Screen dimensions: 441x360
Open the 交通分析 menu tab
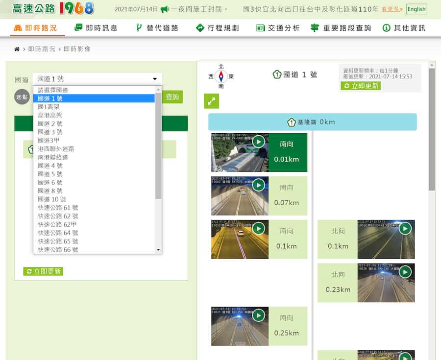tap(278, 28)
